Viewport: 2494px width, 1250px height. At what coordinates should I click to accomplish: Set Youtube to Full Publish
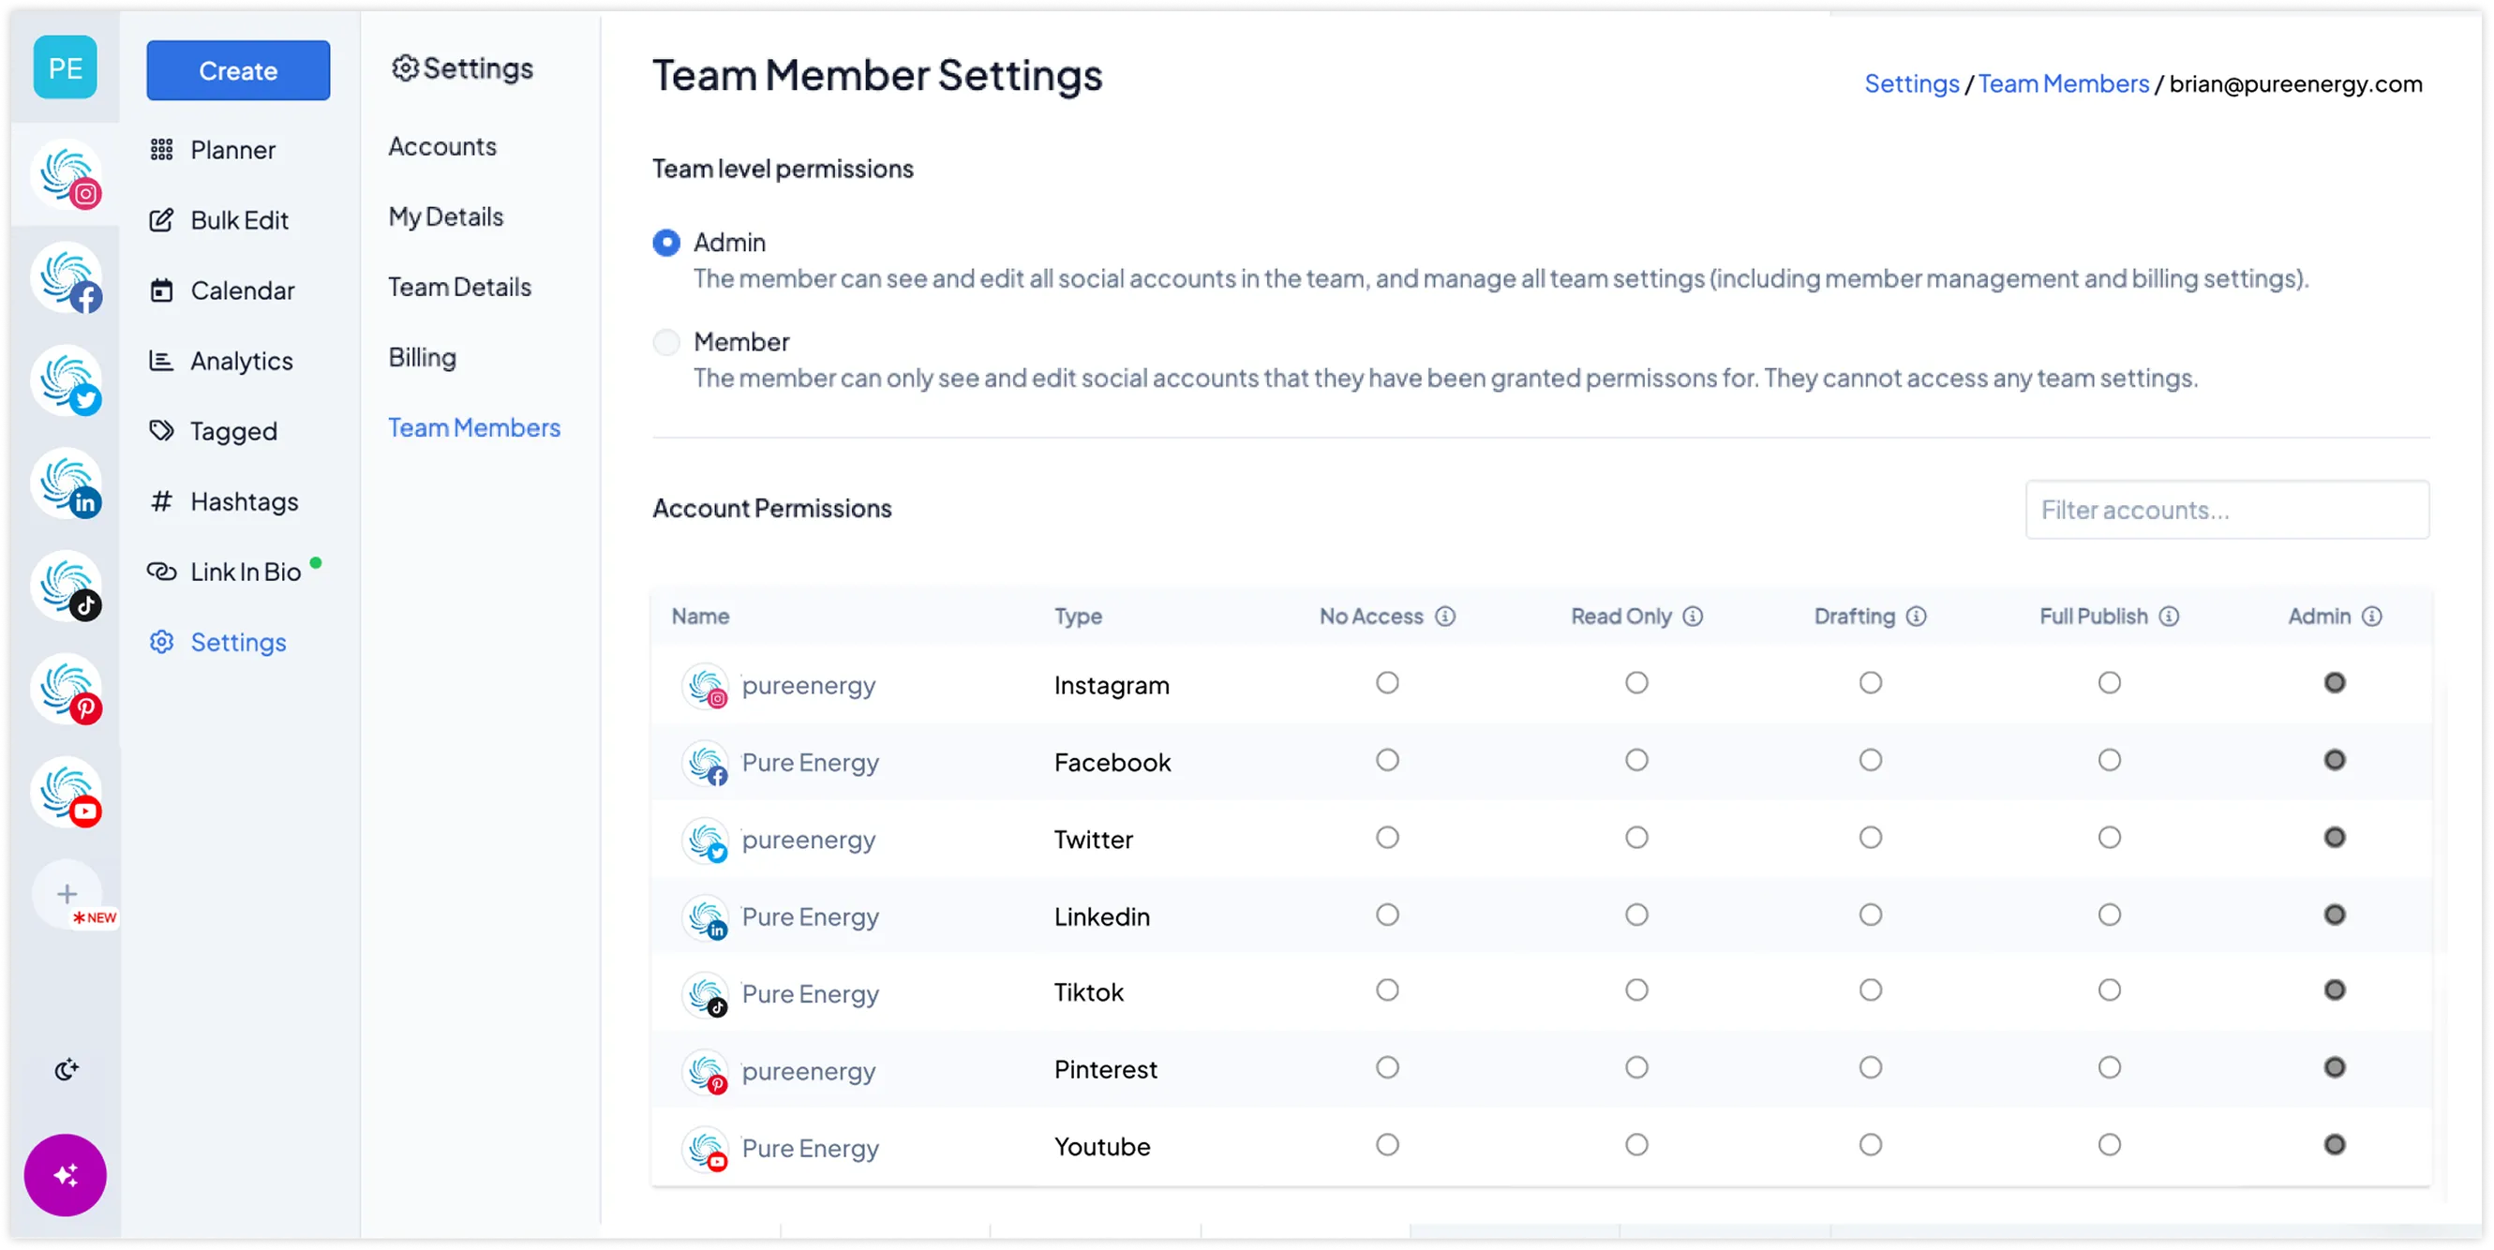pyautogui.click(x=2110, y=1145)
